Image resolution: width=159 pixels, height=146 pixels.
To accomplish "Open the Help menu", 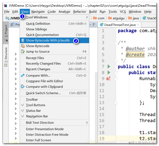I will pyautogui.click(x=148, y=12).
